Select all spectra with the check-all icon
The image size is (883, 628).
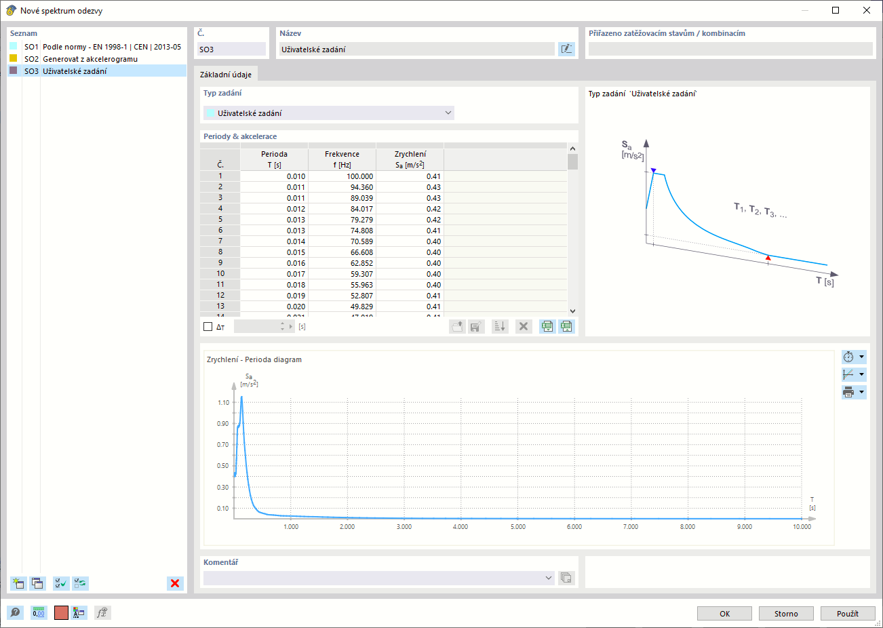(x=61, y=583)
